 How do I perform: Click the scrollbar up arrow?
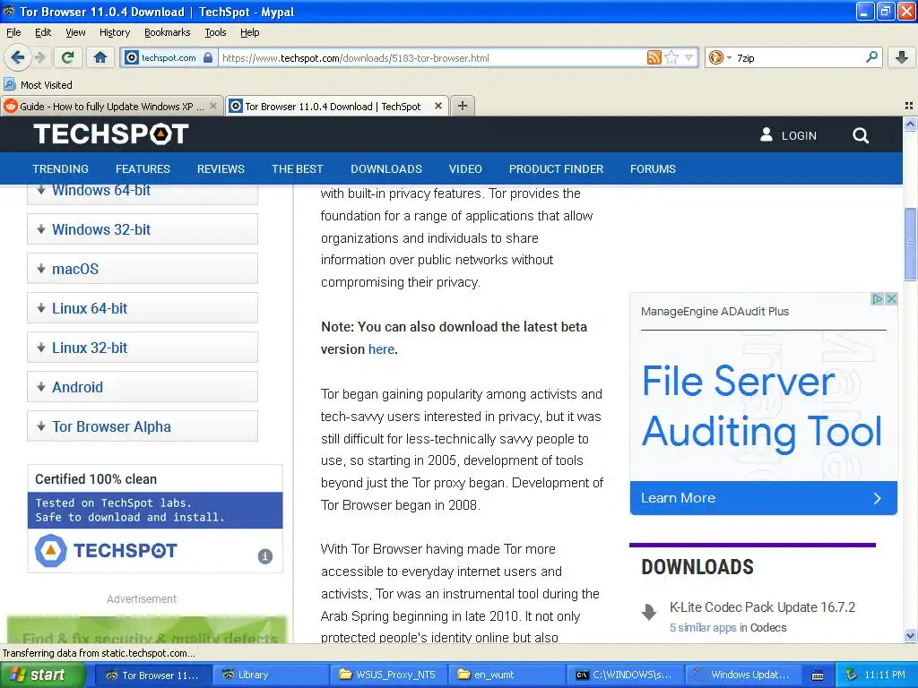click(910, 124)
